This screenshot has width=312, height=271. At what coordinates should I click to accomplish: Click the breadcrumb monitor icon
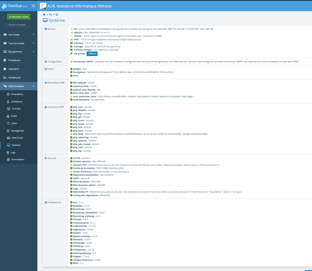click(x=57, y=14)
